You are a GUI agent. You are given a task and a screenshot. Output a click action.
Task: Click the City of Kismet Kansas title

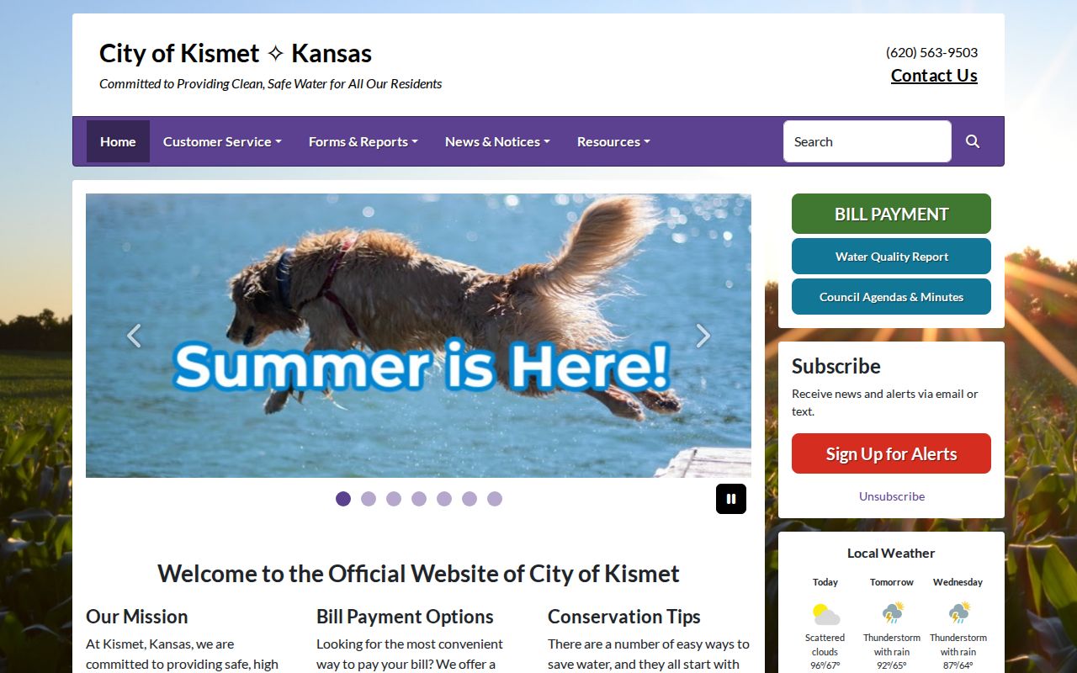[236, 53]
